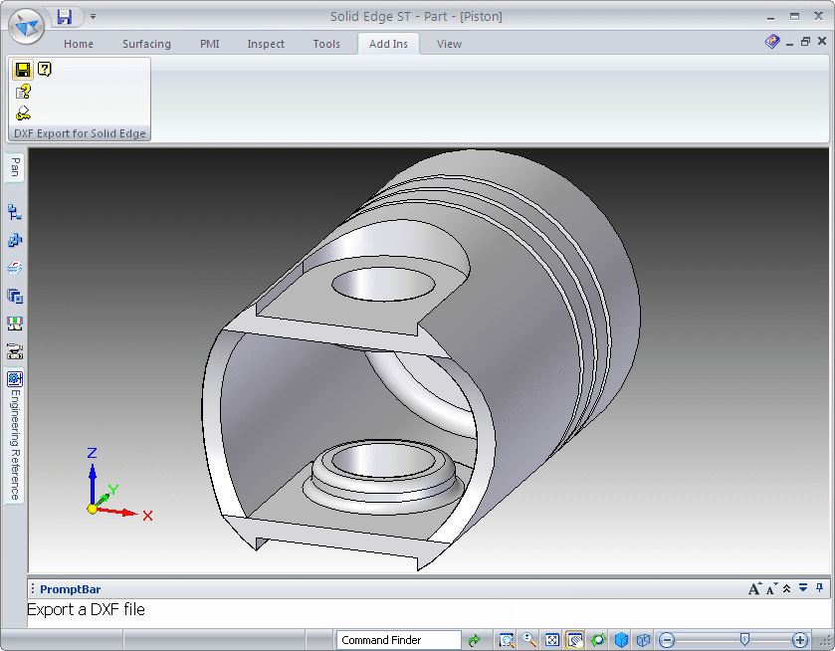Open the DXF Export help icon
835x651 pixels.
point(45,69)
